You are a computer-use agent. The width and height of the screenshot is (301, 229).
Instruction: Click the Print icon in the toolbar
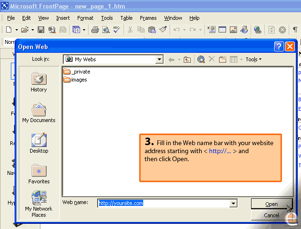[95, 30]
